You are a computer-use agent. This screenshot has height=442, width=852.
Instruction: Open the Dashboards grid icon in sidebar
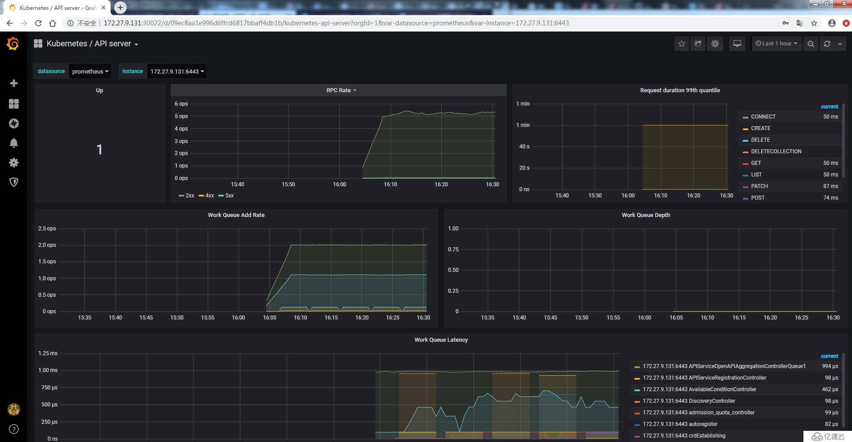click(14, 104)
